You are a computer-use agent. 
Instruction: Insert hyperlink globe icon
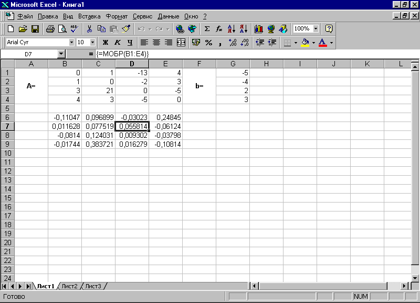pos(180,29)
